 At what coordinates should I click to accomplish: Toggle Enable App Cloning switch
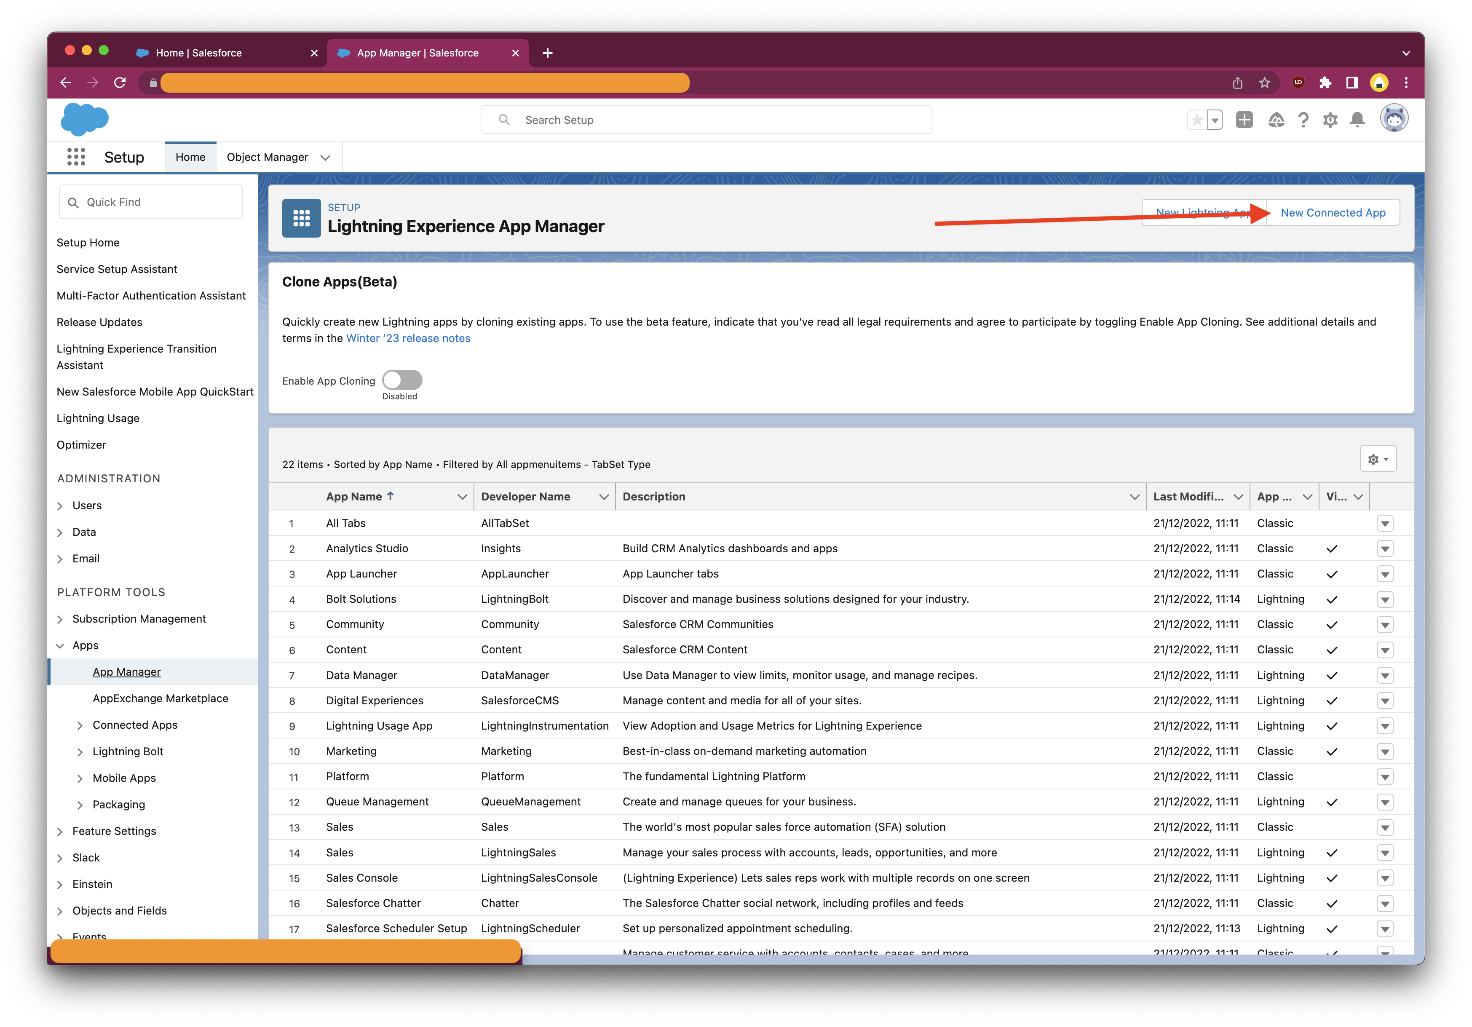coord(402,380)
